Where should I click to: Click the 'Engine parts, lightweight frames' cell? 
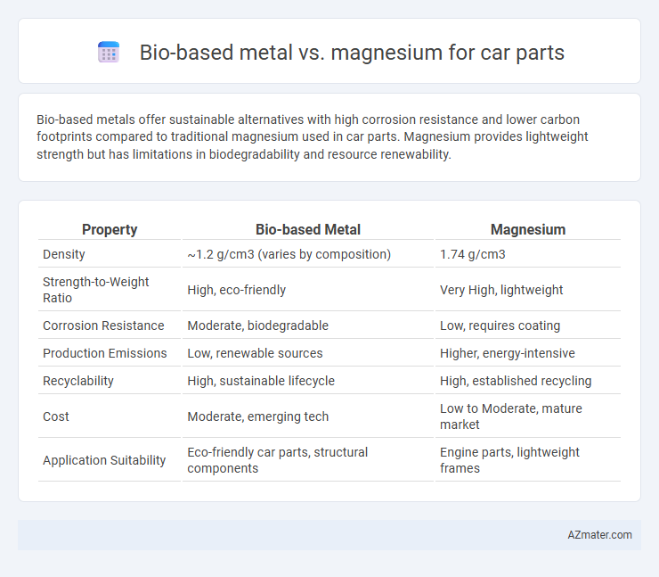[x=509, y=460]
